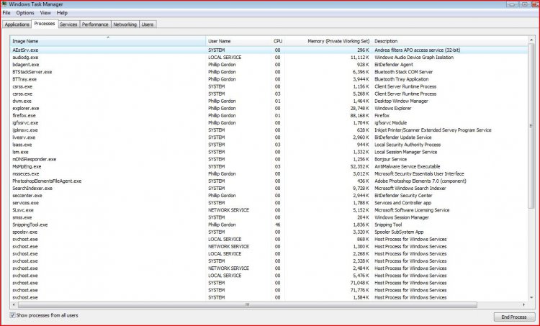Viewport: 540px width, 326px height.
Task: Click the svchost.exe row using 71,048 K
Action: pos(269,283)
